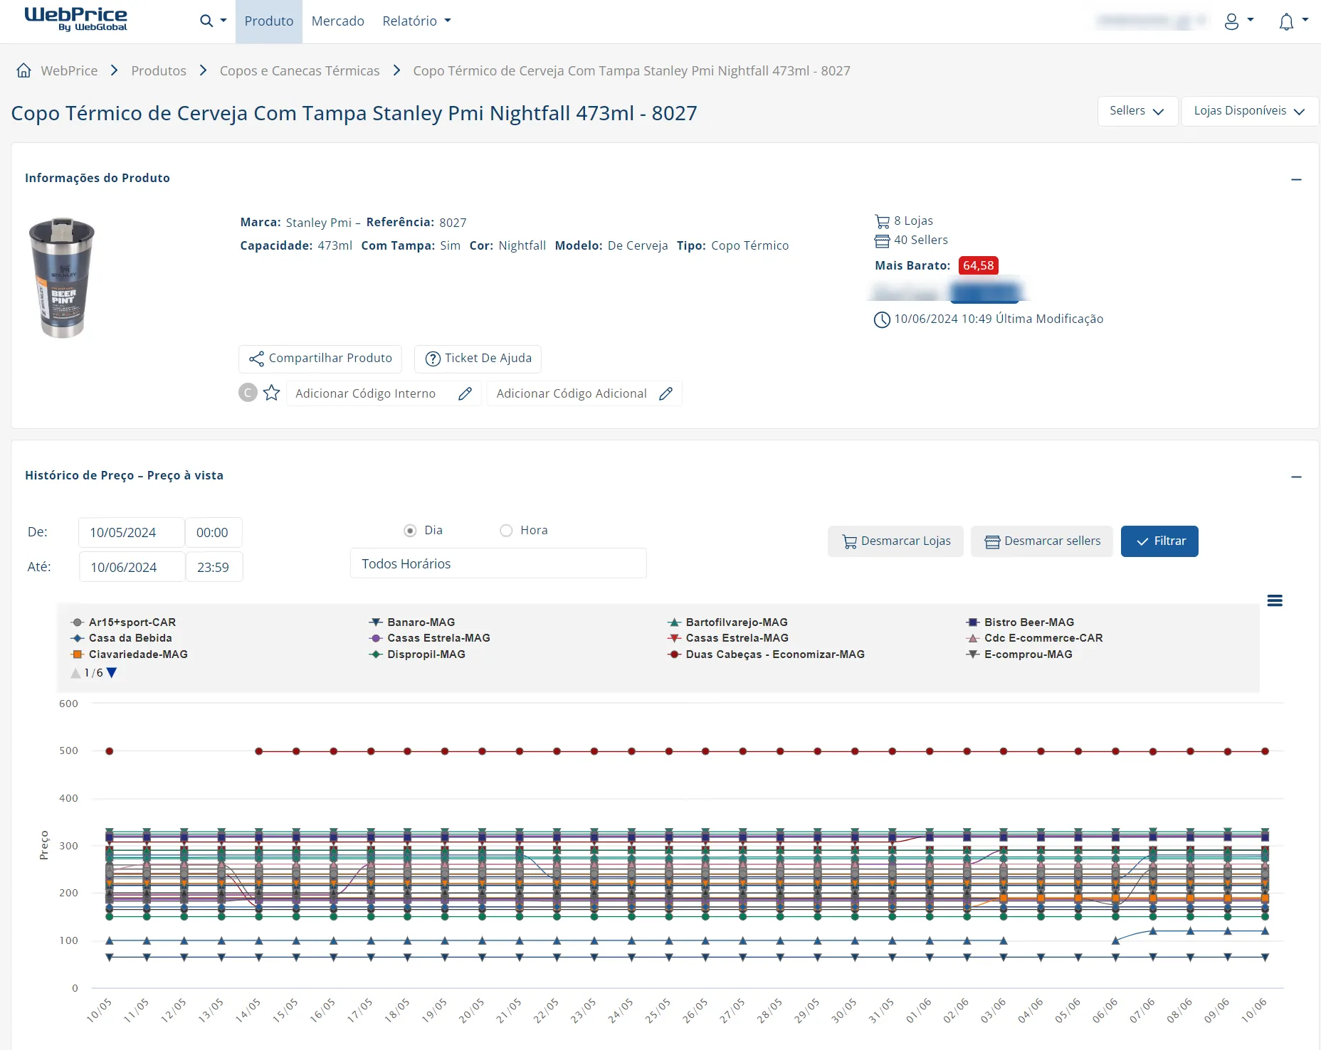Open the Lojas Disponíveis dropdown
Image resolution: width=1321 pixels, height=1050 pixels.
pos(1250,111)
